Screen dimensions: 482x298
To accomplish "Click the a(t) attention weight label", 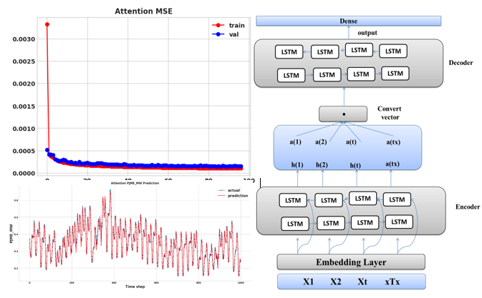I will (x=351, y=142).
